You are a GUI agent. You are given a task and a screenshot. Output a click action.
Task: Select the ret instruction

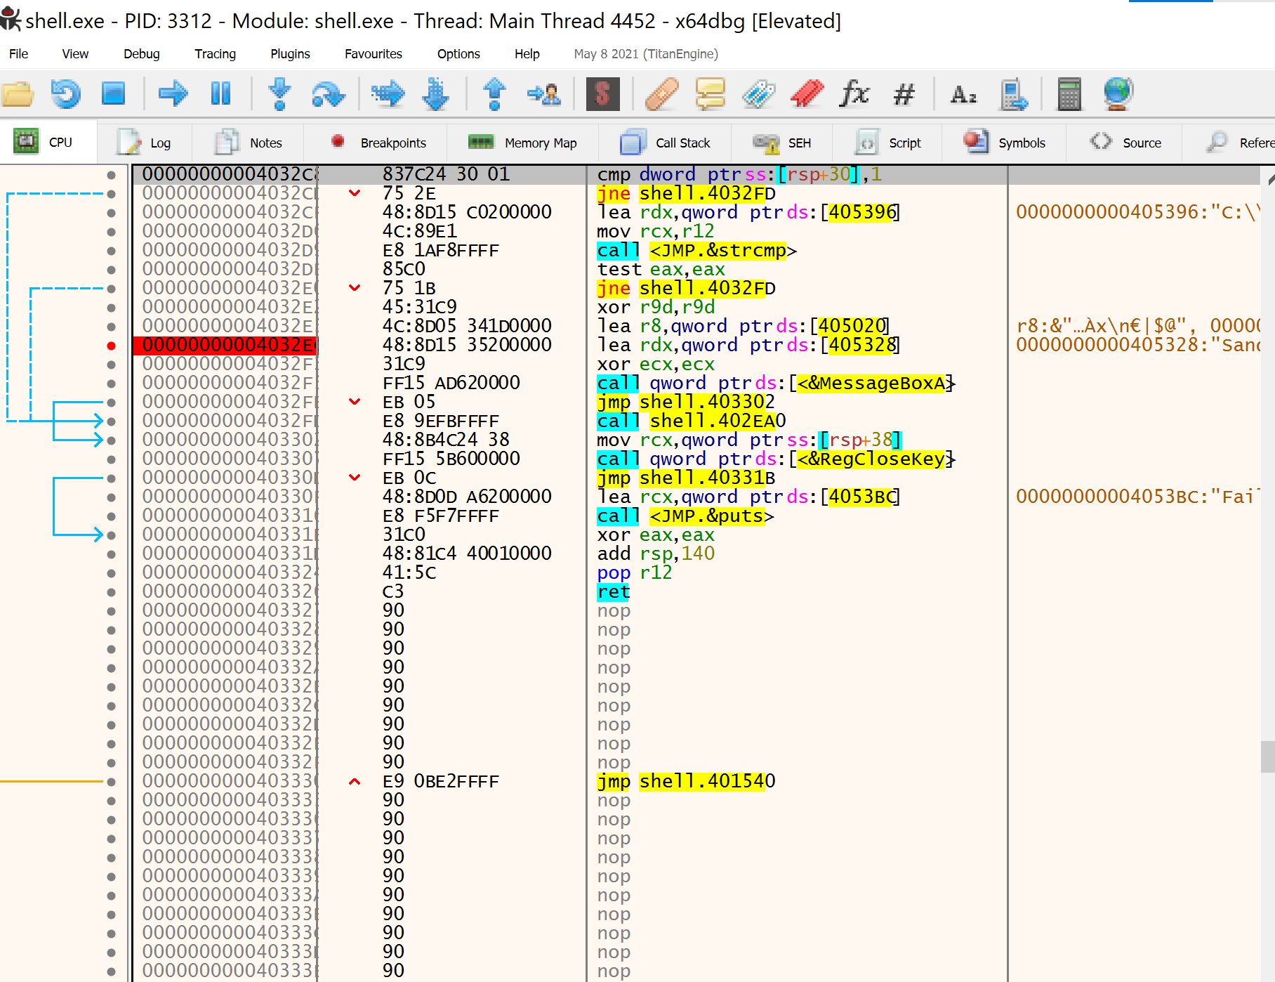[614, 592]
